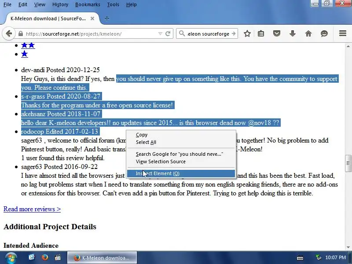The image size is (352, 264).
Task: Open on-screen keyboard tray icon
Action: (300, 257)
